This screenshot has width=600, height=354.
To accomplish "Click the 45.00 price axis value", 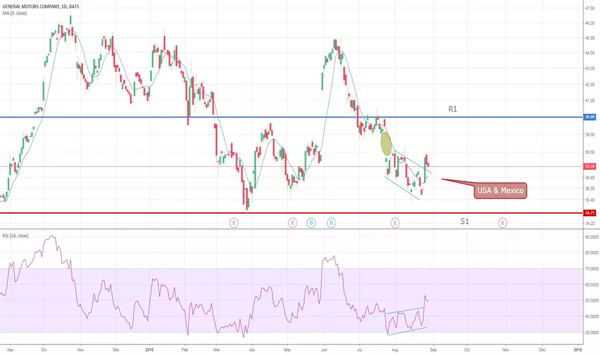I will pyautogui.click(x=590, y=38).
